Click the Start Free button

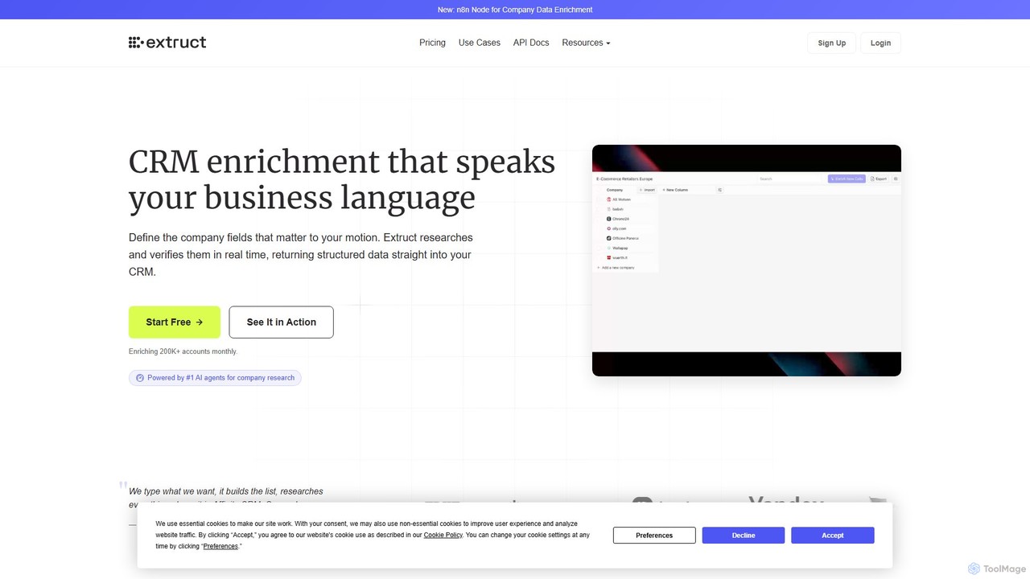coord(175,322)
